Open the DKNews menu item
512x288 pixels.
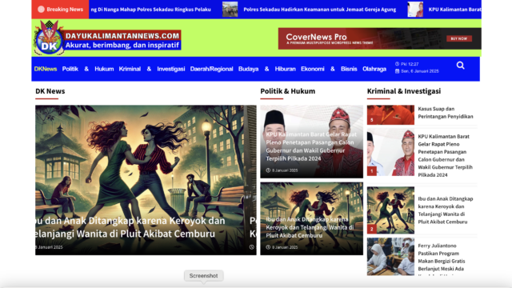(46, 69)
